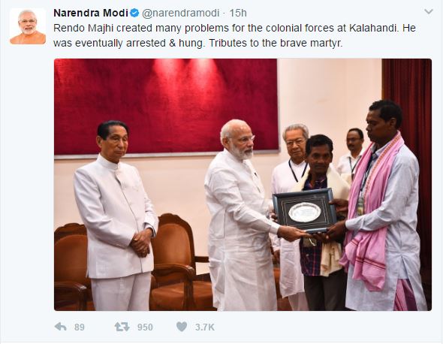View the 3.7K likes count

coord(204,327)
